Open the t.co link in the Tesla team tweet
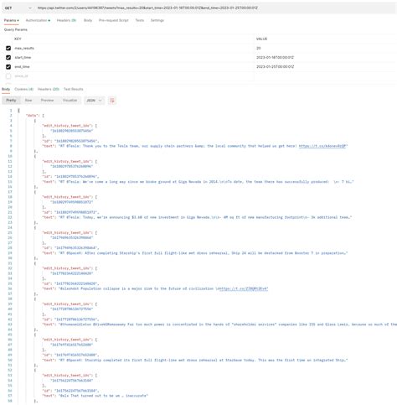Viewport: 397px width, 405px height. 322,146
